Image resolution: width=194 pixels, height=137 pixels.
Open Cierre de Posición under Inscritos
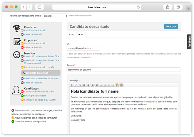pyautogui.click(x=33, y=83)
